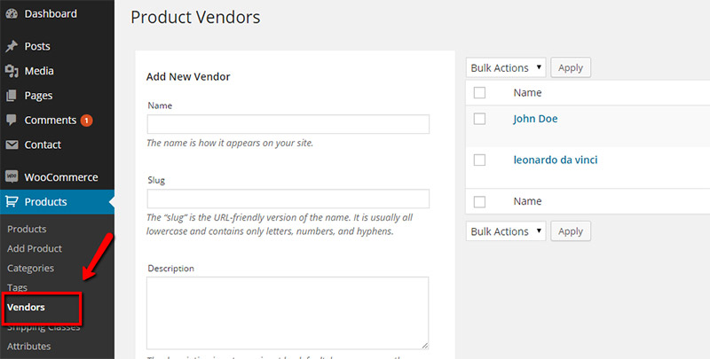The image size is (710, 359).
Task: Click the Pages icon in sidebar
Action: (x=12, y=96)
